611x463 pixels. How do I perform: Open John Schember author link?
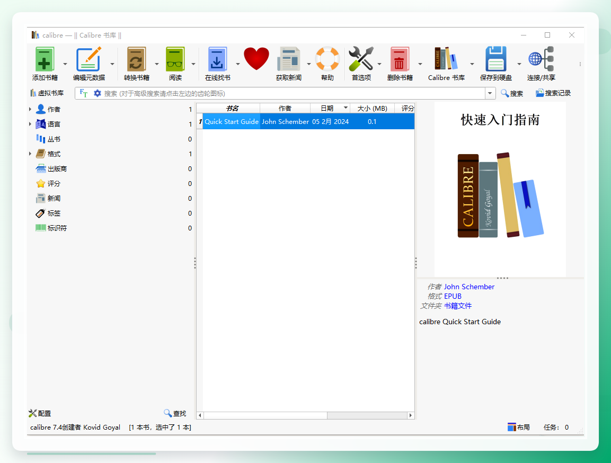point(469,287)
